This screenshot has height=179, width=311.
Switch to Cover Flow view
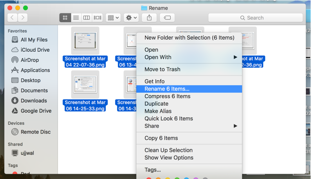coord(97,18)
